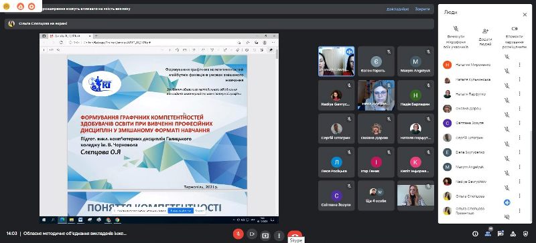Click the red leave call button
Image resolution: width=536 pixels, height=243 pixels.
pos(295,234)
